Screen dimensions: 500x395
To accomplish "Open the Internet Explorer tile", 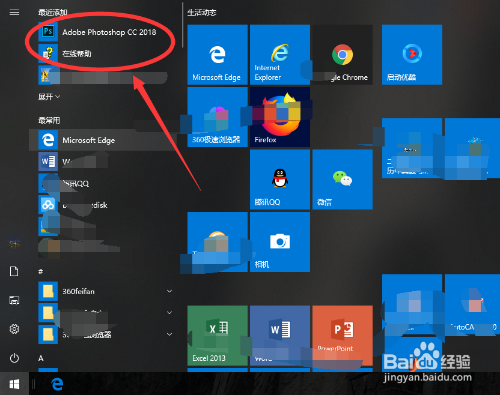I will coord(280,55).
